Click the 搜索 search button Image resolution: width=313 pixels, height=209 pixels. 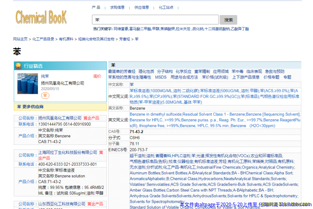[228, 20]
